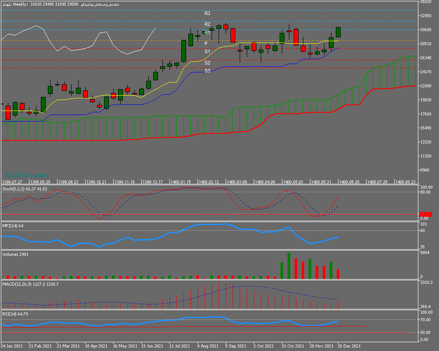The width and height of the screenshot is (439, 351).
Task: Select the 1399.11.19 date label
Action: click(x=125, y=182)
